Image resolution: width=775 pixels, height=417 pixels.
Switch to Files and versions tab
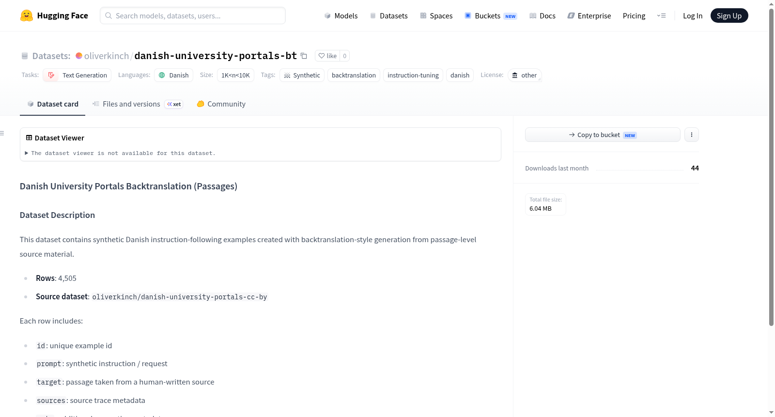point(138,104)
